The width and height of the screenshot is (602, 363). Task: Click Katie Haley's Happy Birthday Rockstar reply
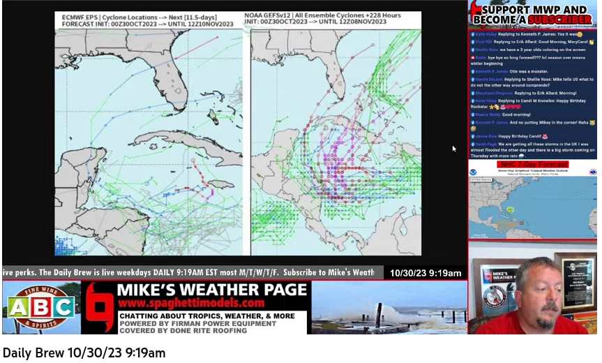(528, 104)
